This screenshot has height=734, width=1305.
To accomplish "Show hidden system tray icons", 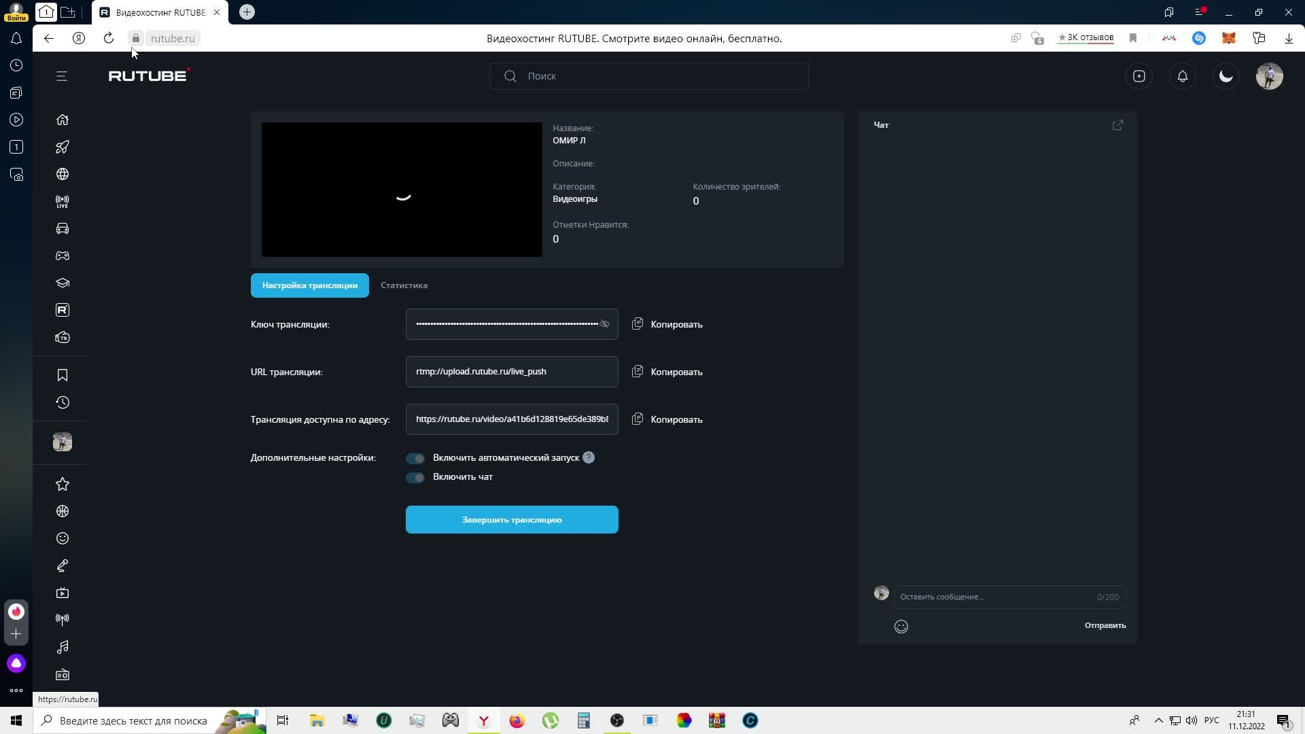I will coord(1158,720).
